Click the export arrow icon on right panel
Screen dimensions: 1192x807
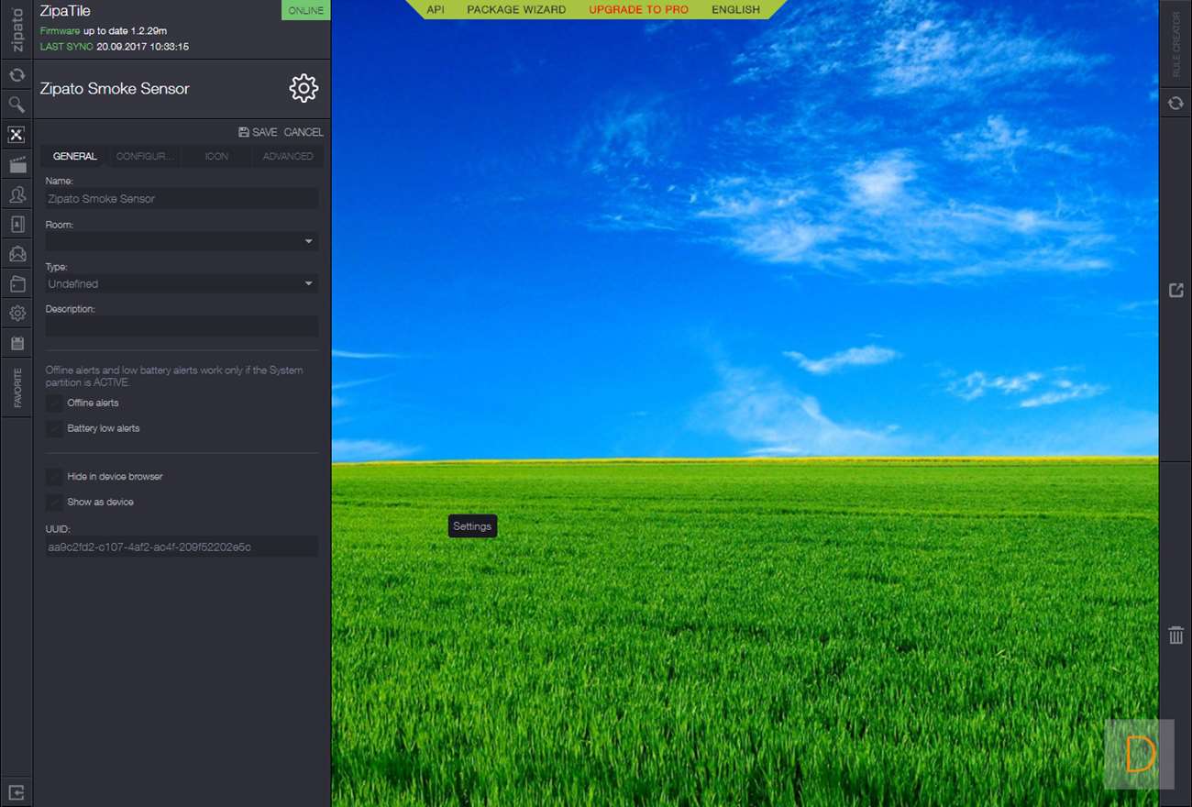pyautogui.click(x=1175, y=290)
